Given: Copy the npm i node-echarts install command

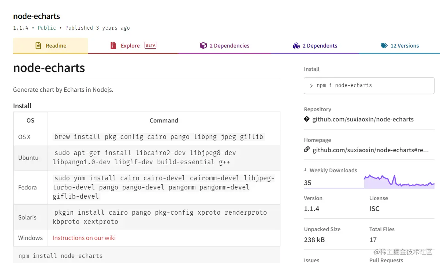Looking at the screenshot, I should click(369, 86).
